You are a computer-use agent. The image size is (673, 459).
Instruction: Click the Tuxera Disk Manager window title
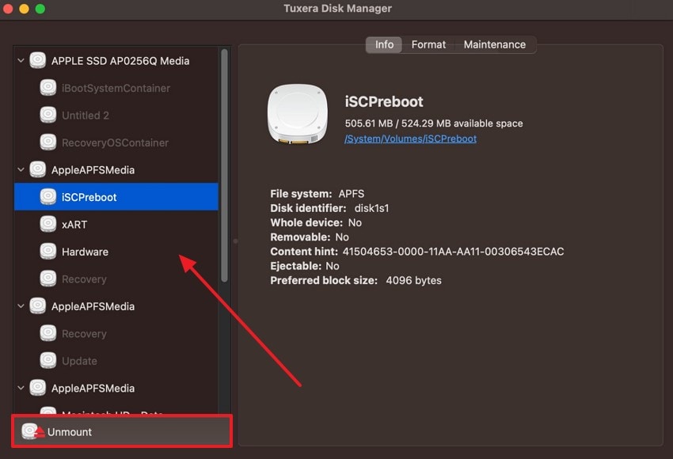337,9
